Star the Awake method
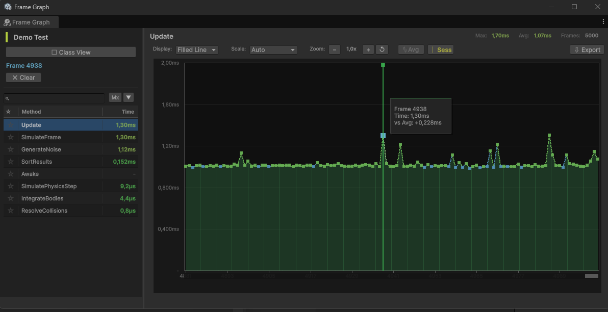The height and width of the screenshot is (312, 608). point(11,174)
